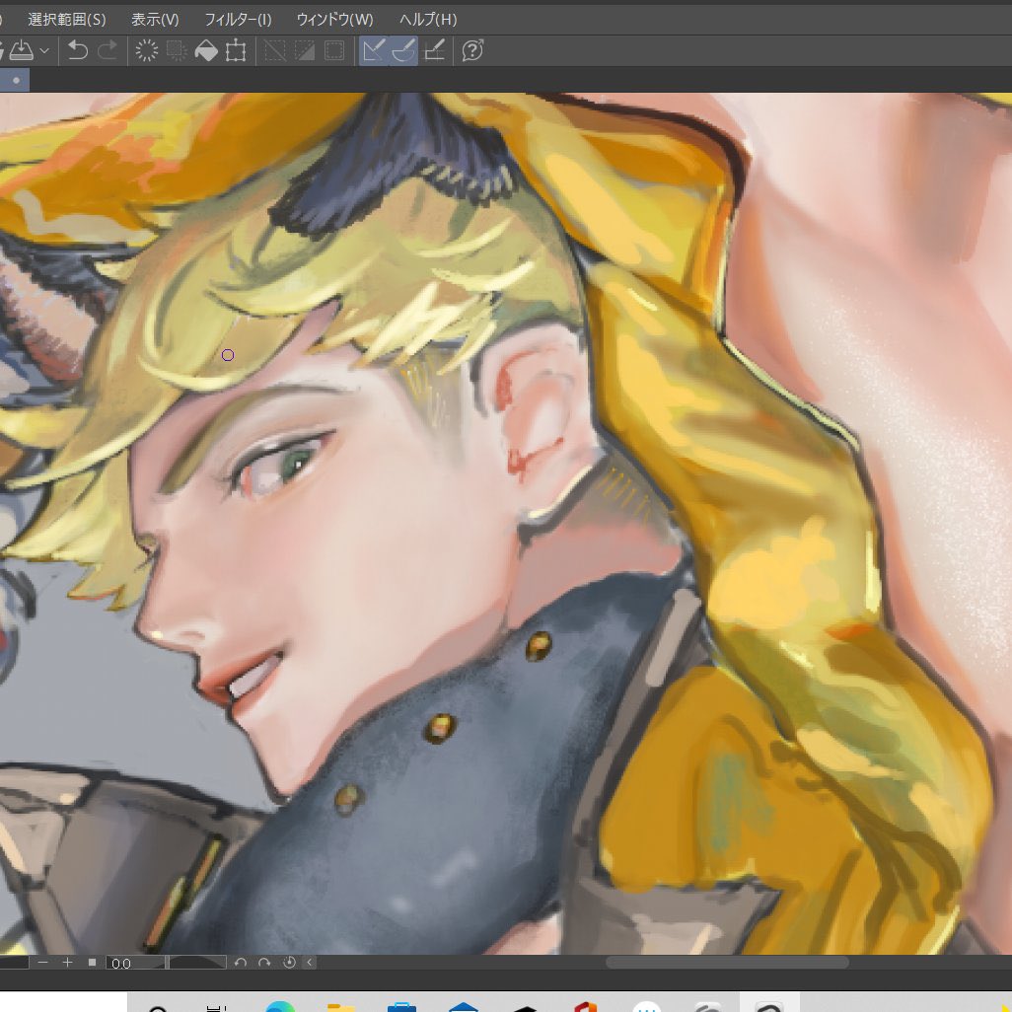Click the Scale/Rotate transform icon
Viewport: 1012px width, 1012px height.
click(236, 50)
